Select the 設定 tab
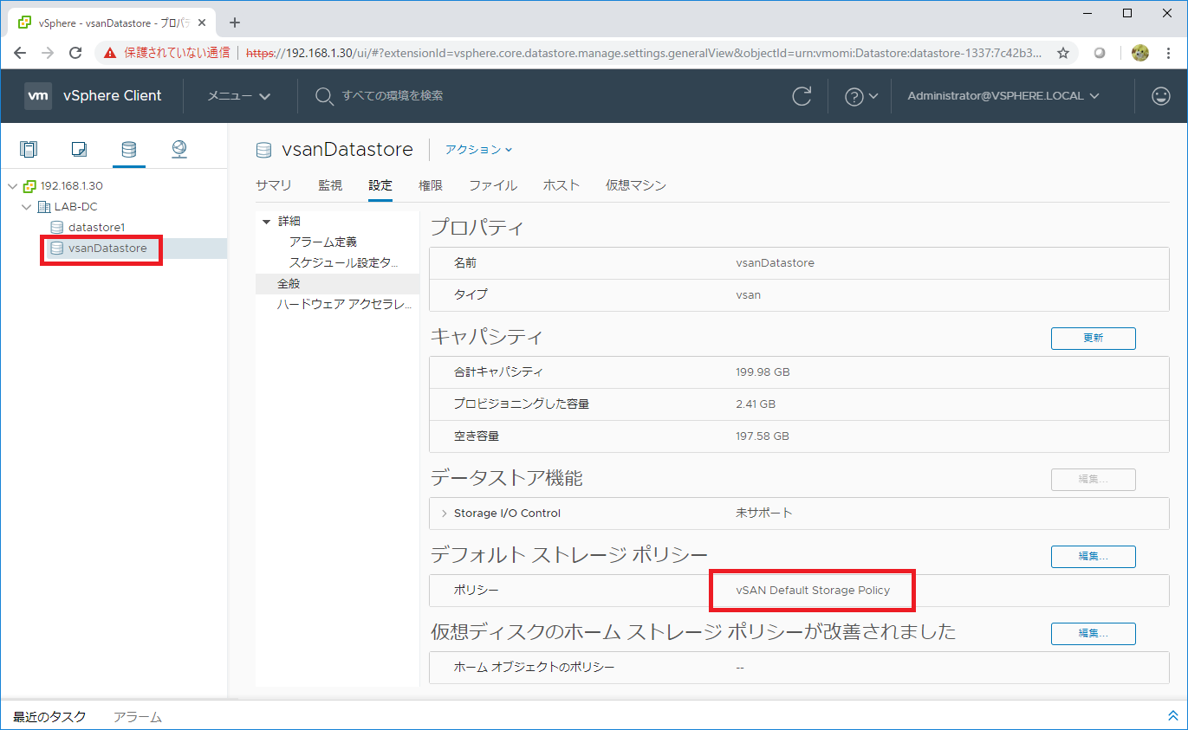The width and height of the screenshot is (1188, 730). tap(380, 185)
